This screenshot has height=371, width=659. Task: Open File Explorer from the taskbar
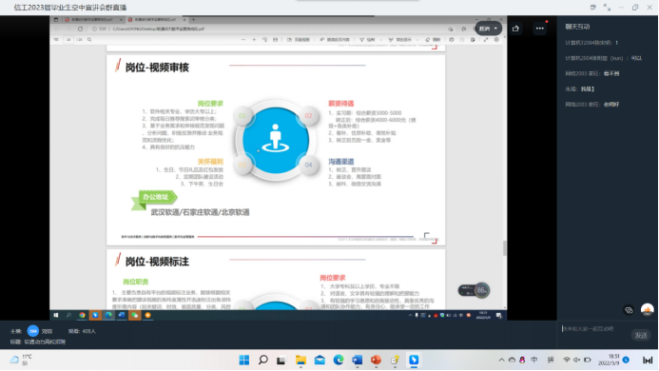point(300,360)
